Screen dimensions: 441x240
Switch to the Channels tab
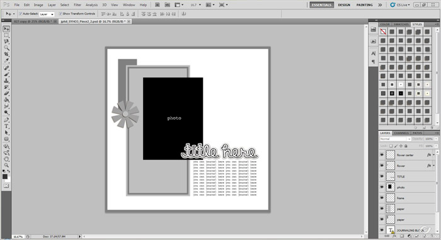[x=401, y=133]
